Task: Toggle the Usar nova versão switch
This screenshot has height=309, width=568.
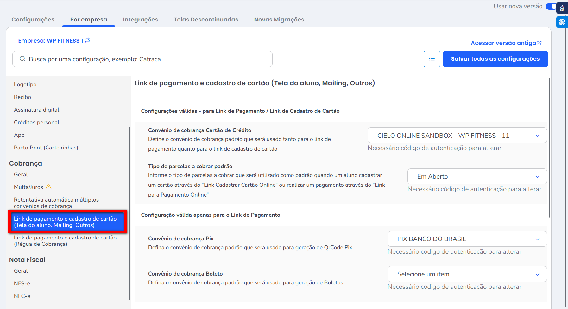Action: [551, 6]
